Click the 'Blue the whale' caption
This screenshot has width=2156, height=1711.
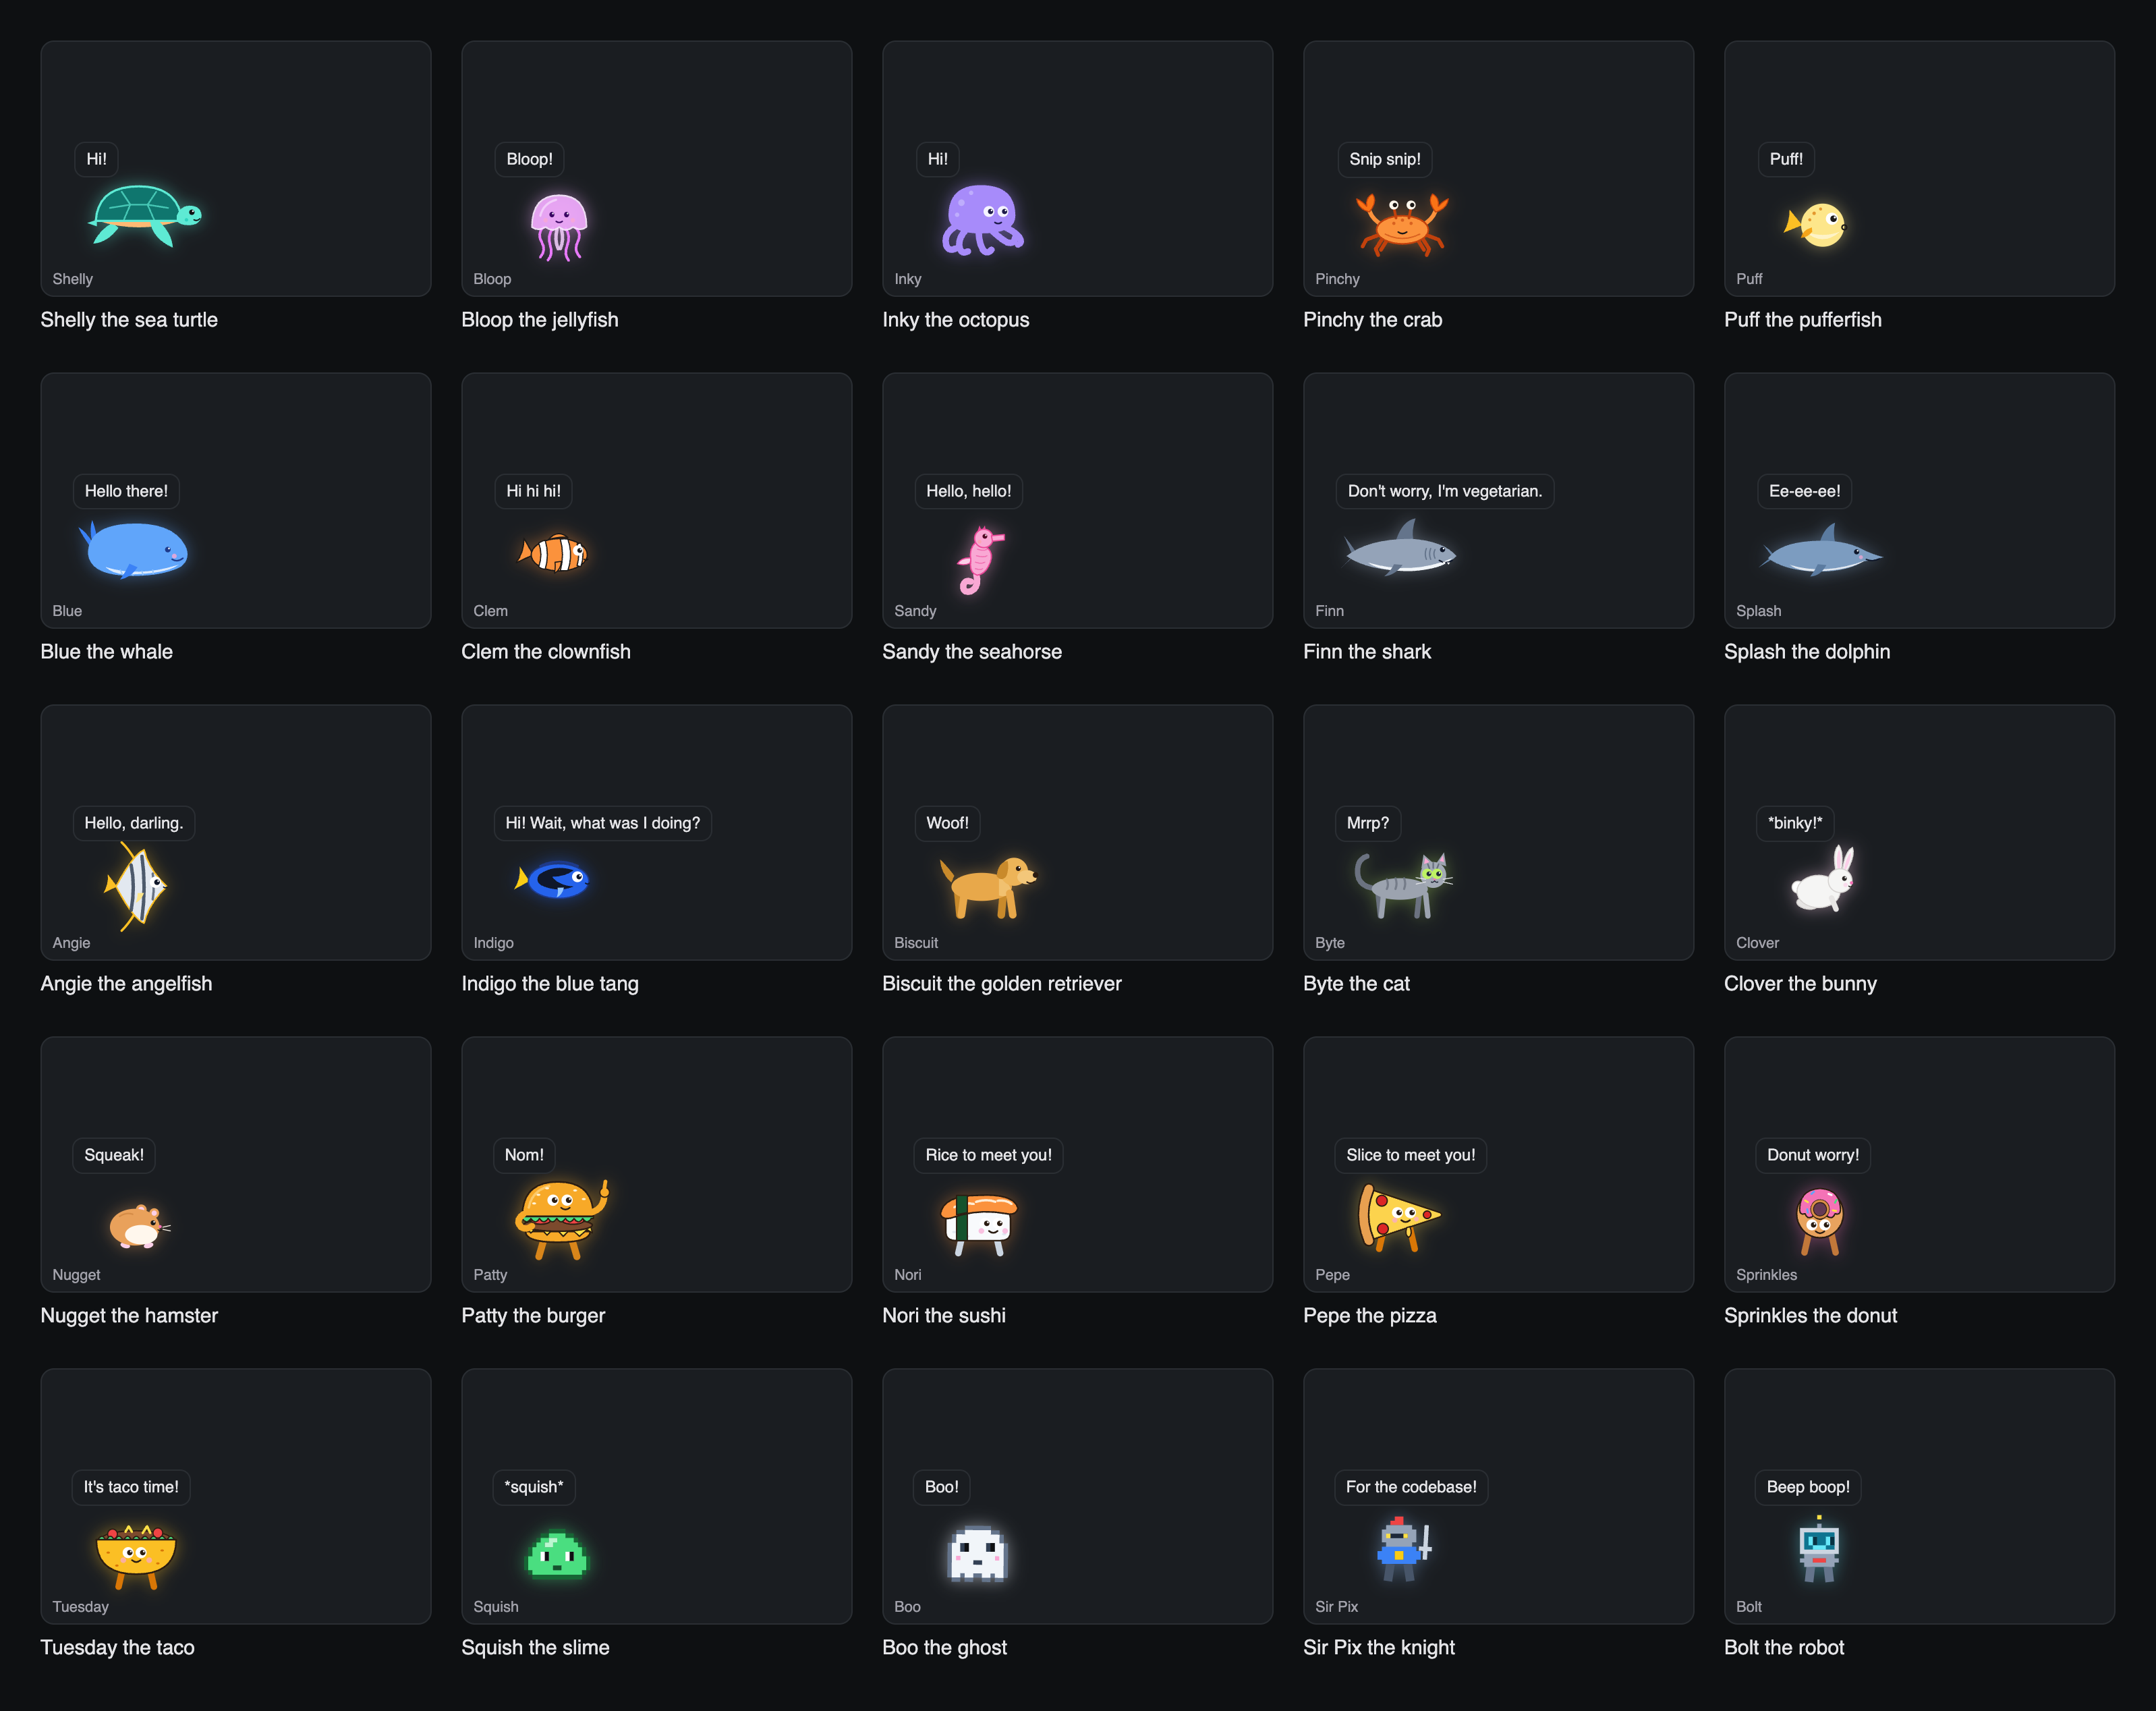coord(106,652)
